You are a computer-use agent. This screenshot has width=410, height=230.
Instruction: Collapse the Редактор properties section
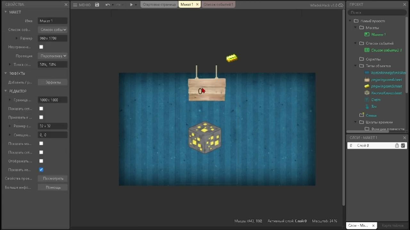coord(5,91)
